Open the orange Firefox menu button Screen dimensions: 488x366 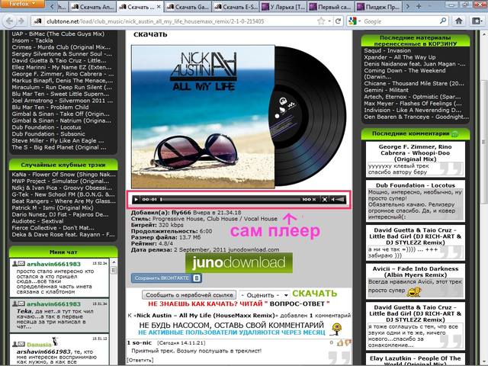pyautogui.click(x=22, y=4)
